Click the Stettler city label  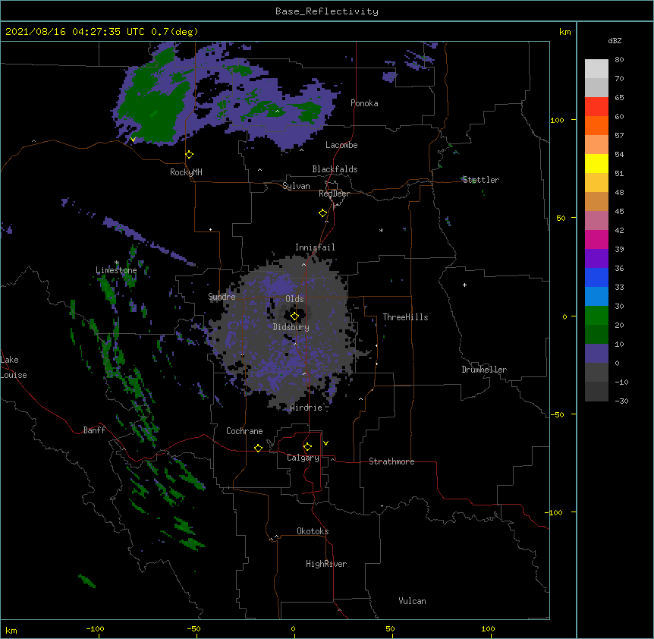coord(481,180)
